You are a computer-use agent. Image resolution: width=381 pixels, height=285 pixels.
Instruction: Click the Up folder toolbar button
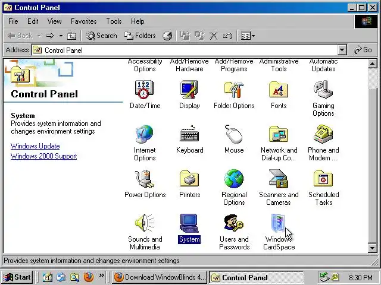71,36
